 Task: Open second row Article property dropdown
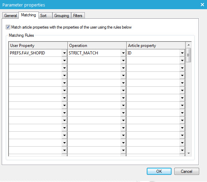(x=182, y=61)
